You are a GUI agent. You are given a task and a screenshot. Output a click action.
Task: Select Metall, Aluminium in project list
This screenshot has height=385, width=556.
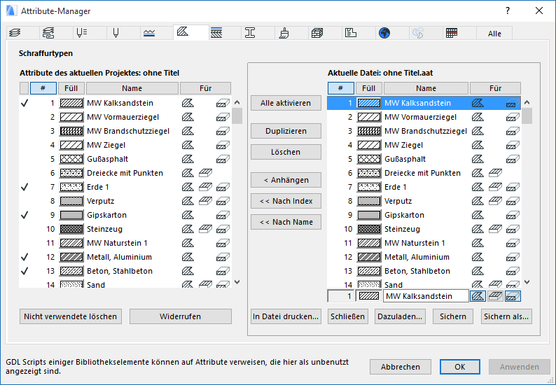(125, 257)
